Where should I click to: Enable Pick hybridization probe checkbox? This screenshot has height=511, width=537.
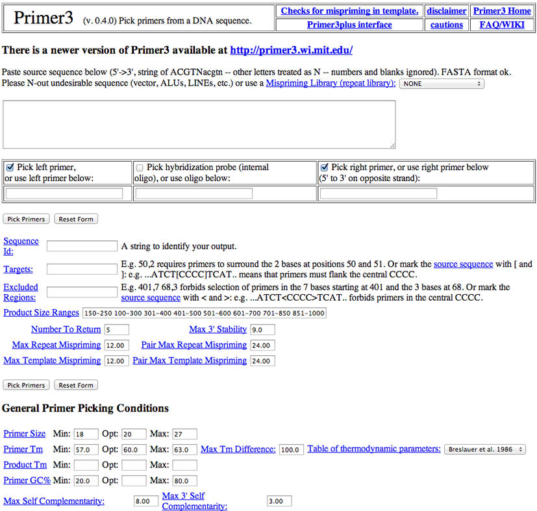tap(140, 168)
